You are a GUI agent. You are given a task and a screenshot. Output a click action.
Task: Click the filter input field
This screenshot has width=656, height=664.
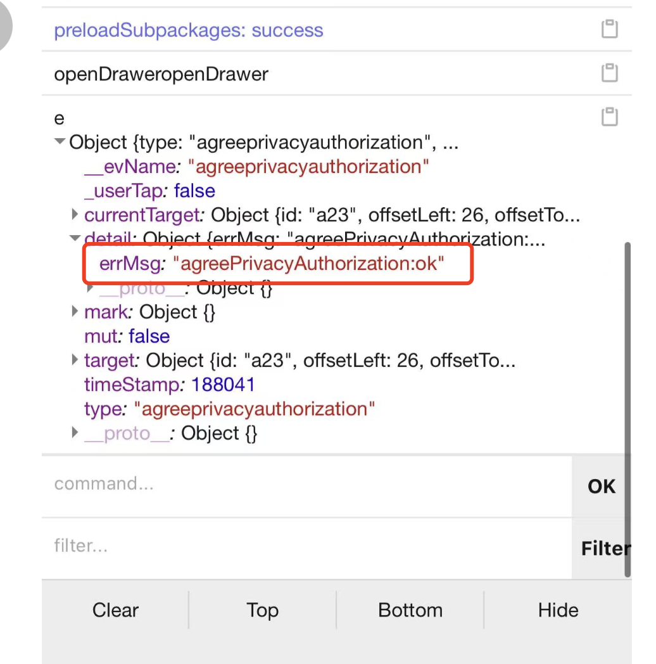[x=304, y=546]
